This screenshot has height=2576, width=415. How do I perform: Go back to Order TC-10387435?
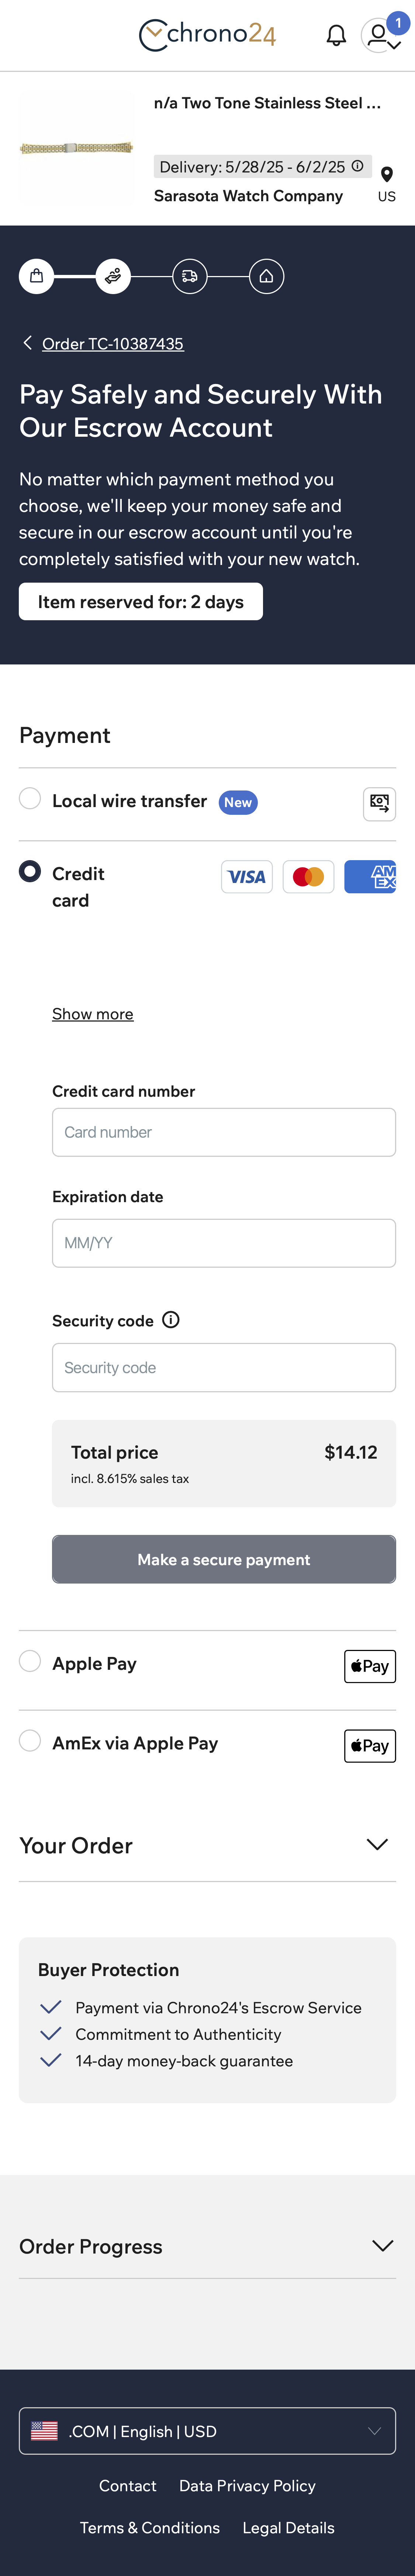[112, 344]
